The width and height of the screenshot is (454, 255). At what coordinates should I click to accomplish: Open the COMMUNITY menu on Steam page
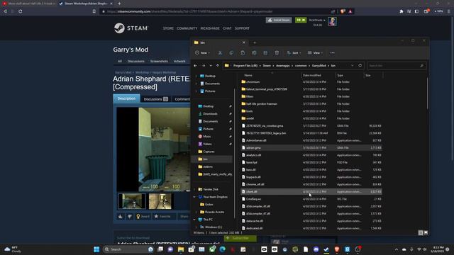point(187,28)
